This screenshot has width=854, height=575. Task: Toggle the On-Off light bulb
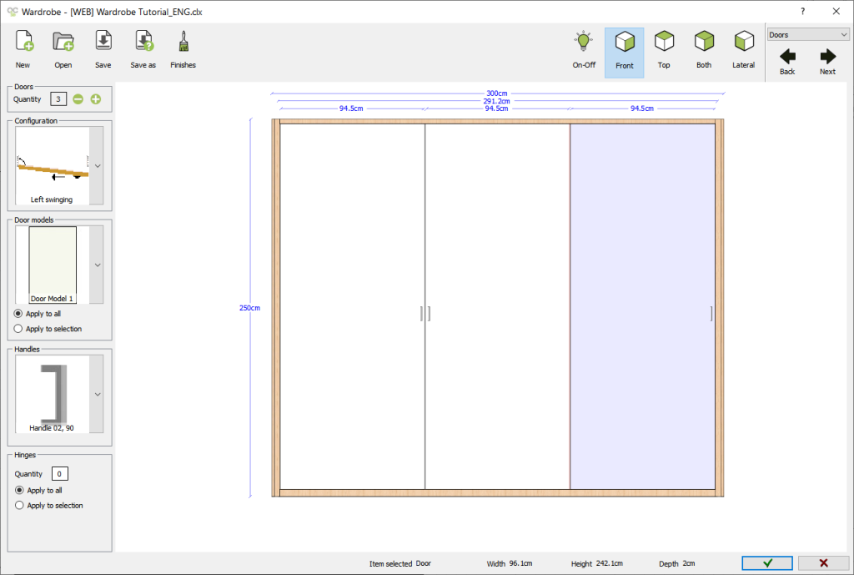(x=584, y=49)
